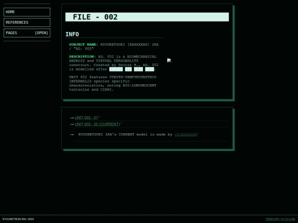Click the SUBJECT NAME label

click(82, 45)
